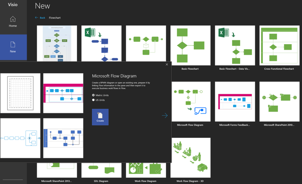
Task: Choose the US Units option
Action: pyautogui.click(x=93, y=100)
